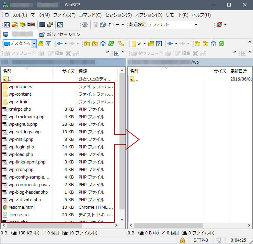The height and width of the screenshot is (244, 253).
Task: Click the ダウンロード button
Action: (x=147, y=53)
